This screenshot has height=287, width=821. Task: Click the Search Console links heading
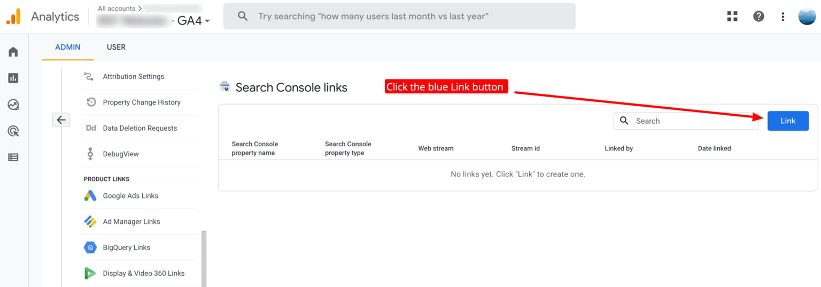coord(291,87)
